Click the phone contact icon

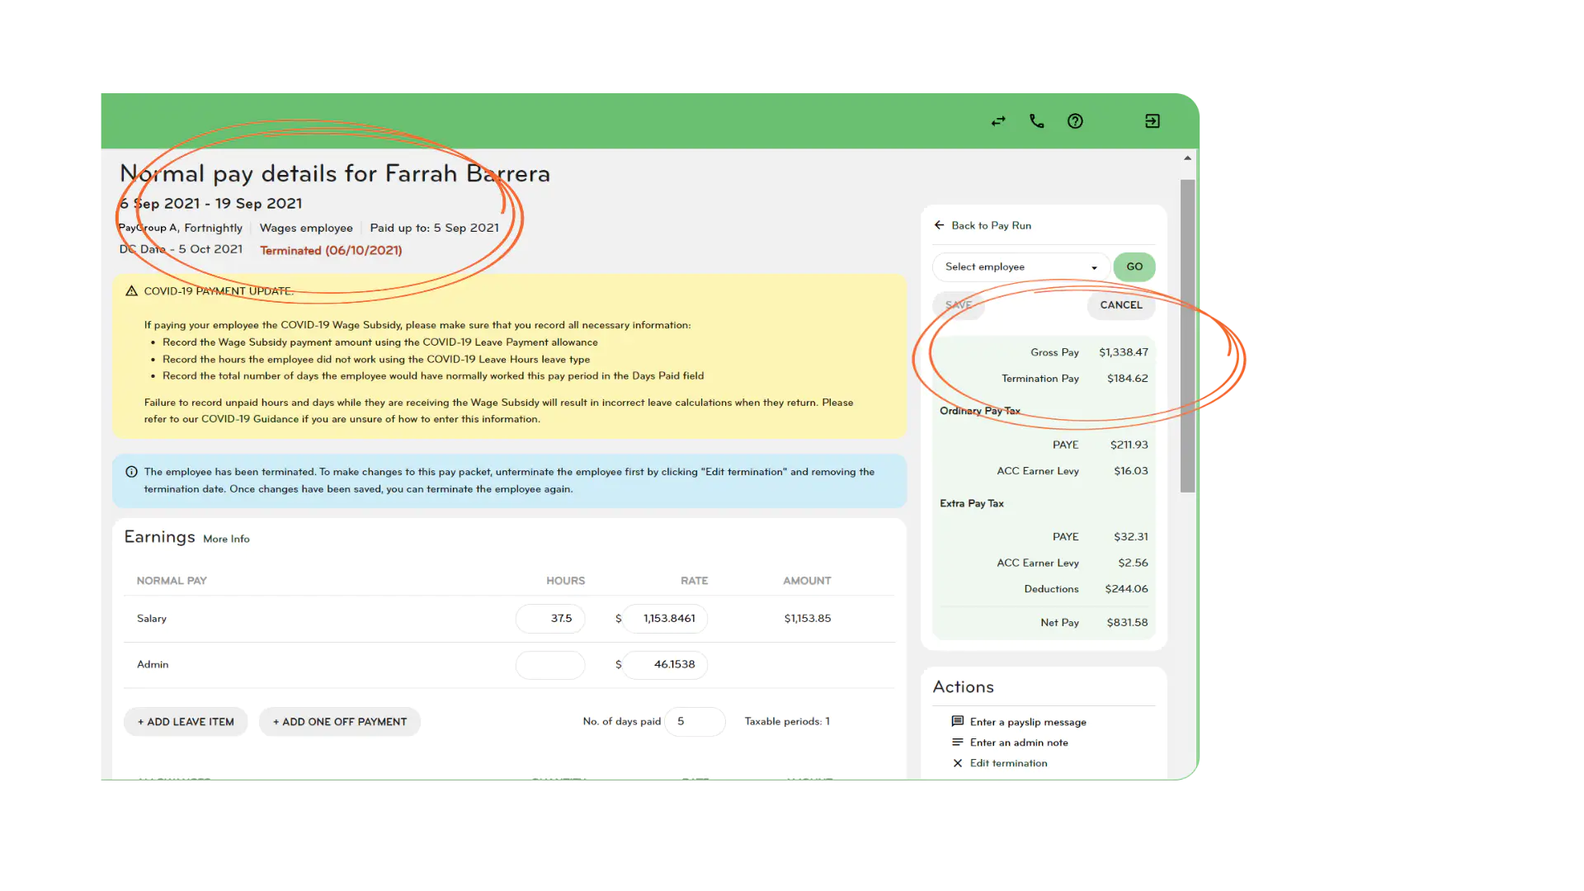1037,120
